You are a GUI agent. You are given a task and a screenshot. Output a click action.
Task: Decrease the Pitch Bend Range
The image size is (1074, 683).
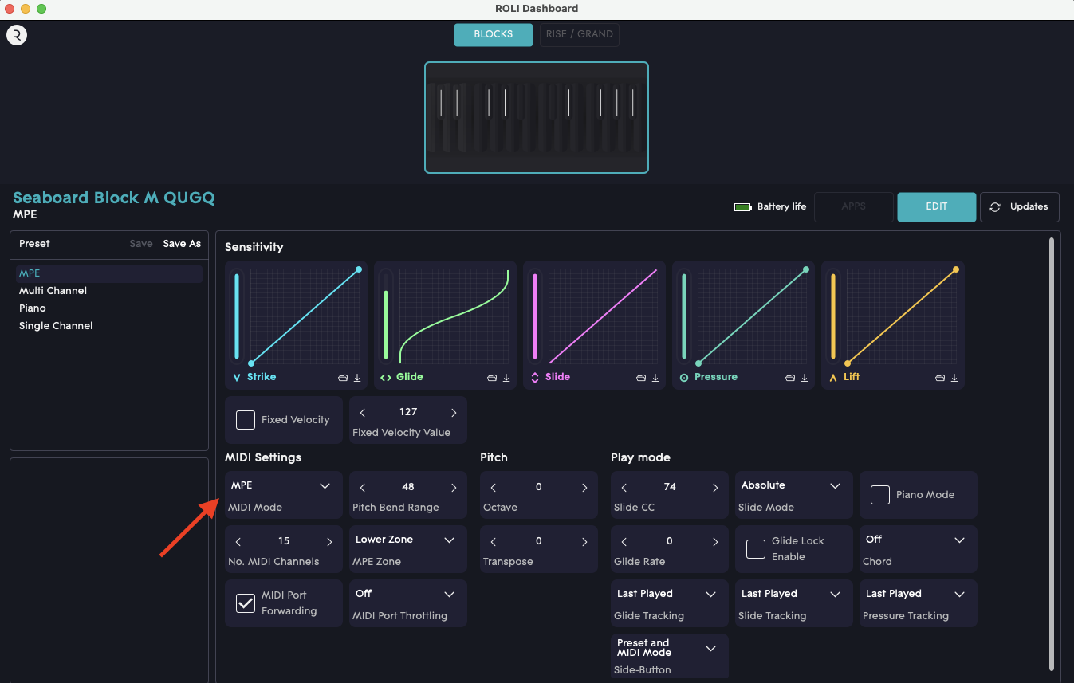[x=363, y=488]
